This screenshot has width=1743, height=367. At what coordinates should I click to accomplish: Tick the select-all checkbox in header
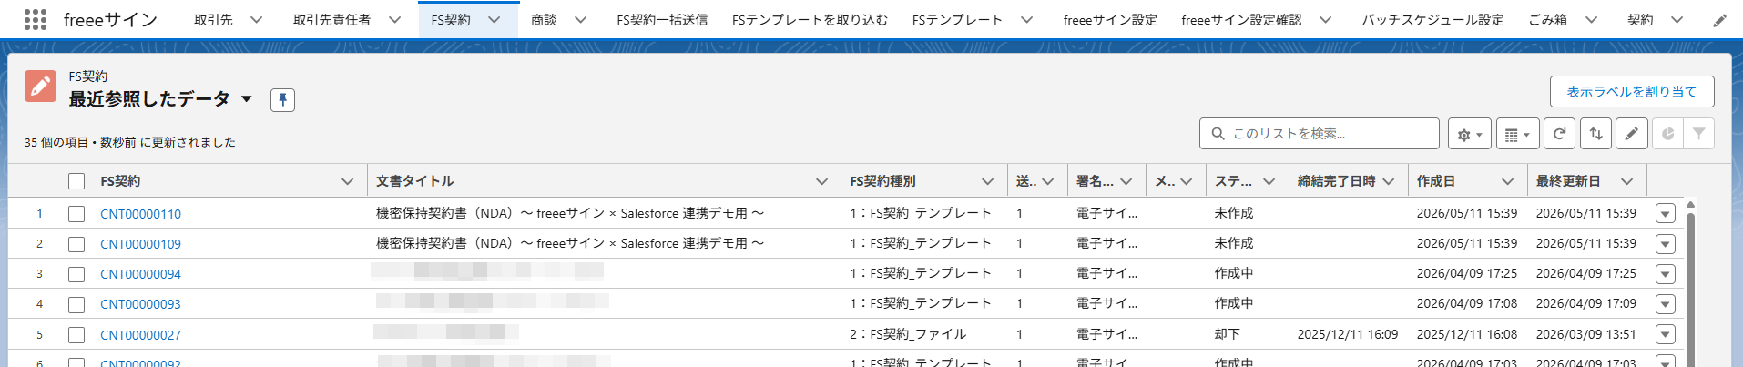click(x=76, y=181)
